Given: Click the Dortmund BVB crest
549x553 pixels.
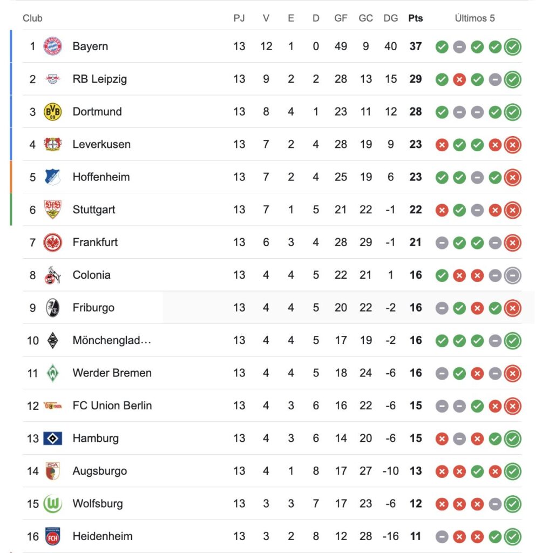Looking at the screenshot, I should click(x=53, y=112).
